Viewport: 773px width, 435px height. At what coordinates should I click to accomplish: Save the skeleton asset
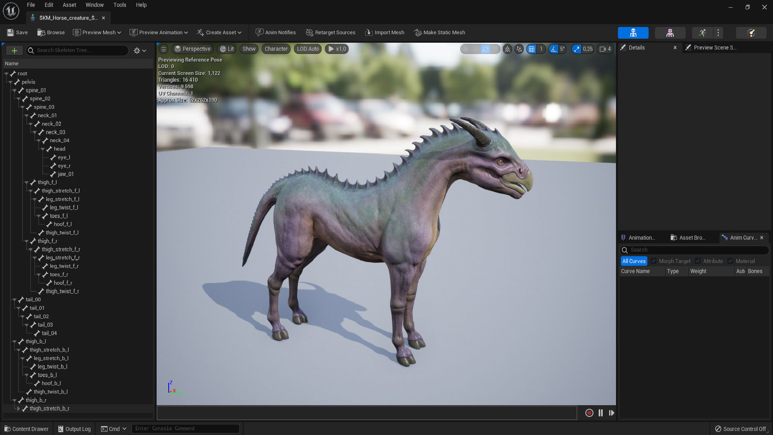point(17,32)
